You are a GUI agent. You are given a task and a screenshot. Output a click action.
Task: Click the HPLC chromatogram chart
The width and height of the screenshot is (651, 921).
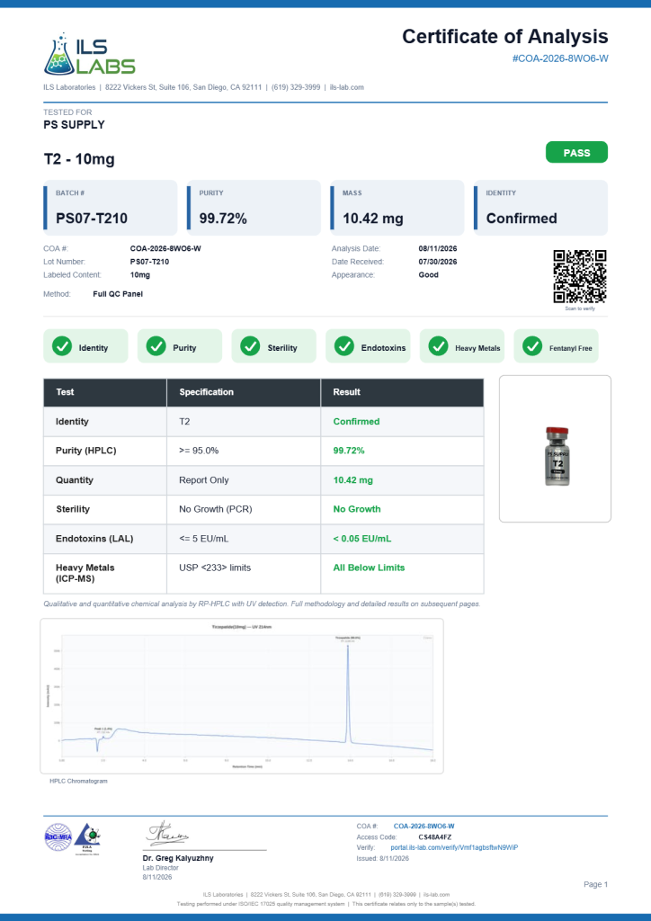[242, 696]
